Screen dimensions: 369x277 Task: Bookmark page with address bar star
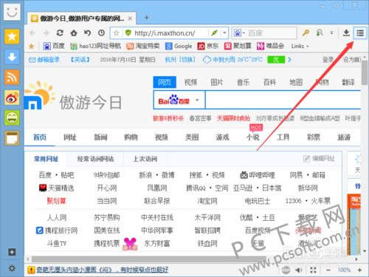(x=117, y=33)
